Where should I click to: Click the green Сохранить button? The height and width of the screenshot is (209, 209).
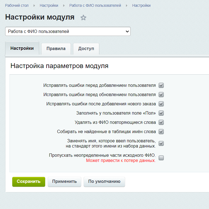pyautogui.click(x=29, y=182)
